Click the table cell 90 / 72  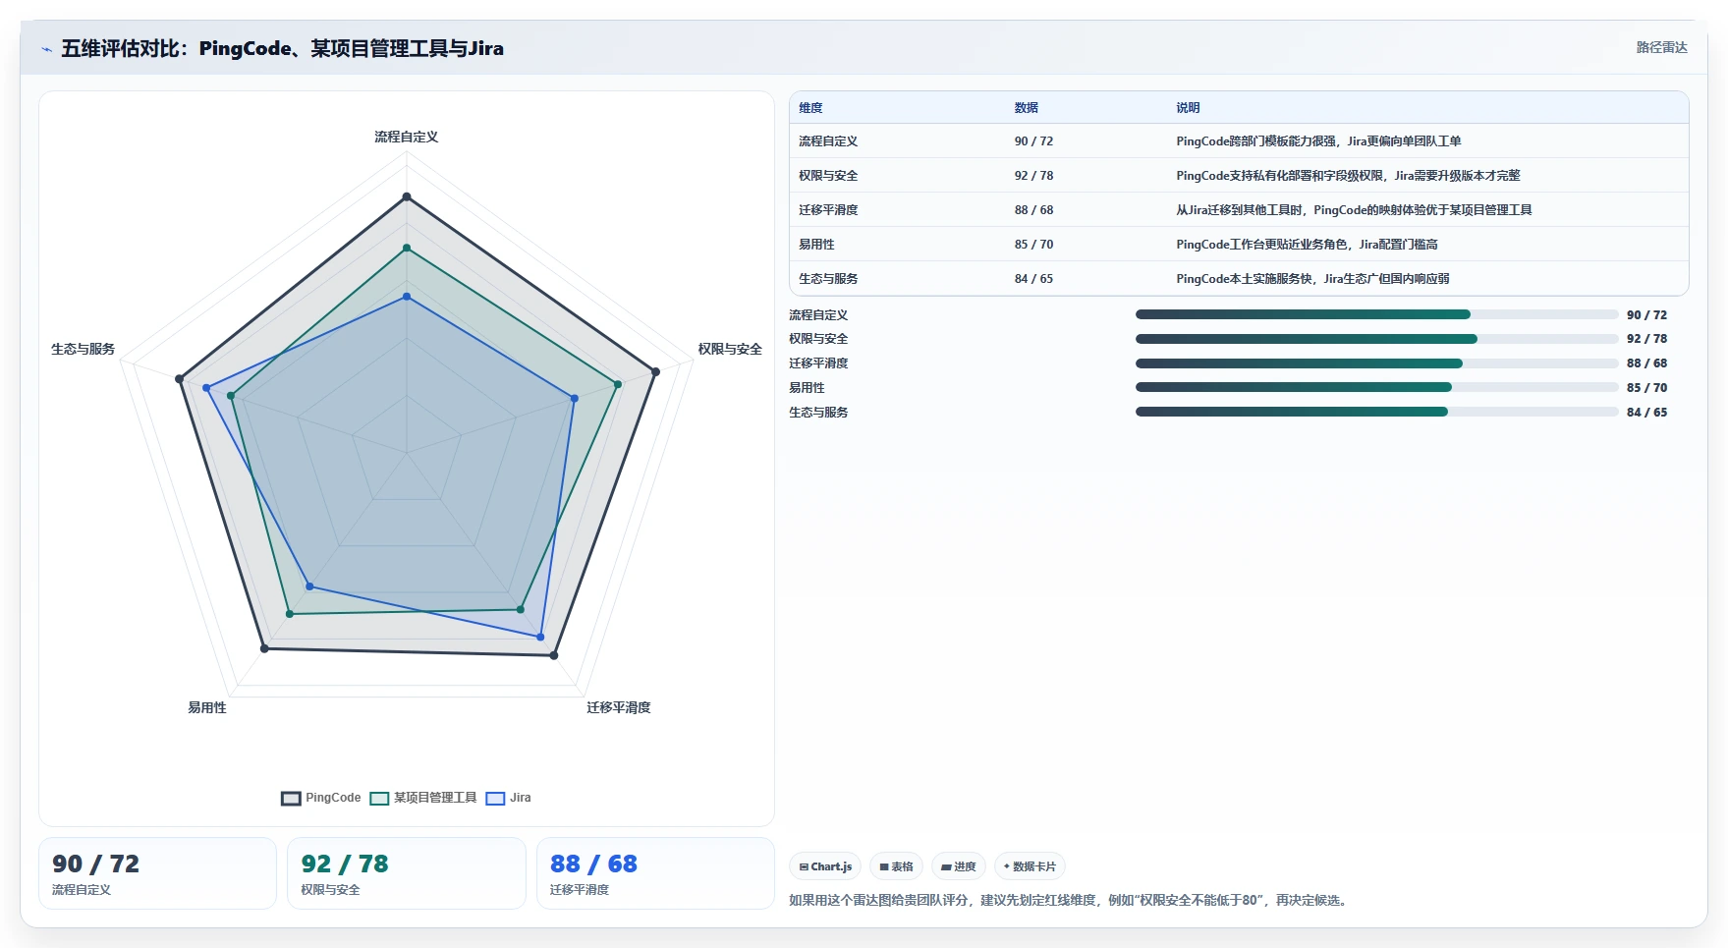(1033, 141)
